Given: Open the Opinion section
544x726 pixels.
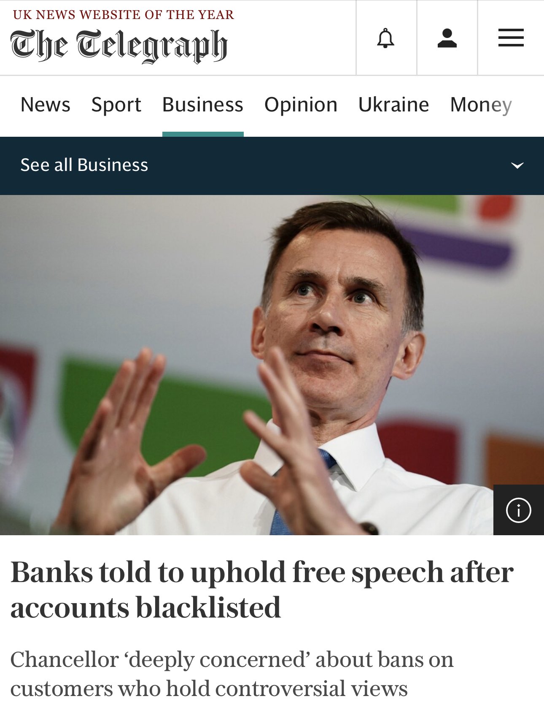Looking at the screenshot, I should tap(301, 105).
